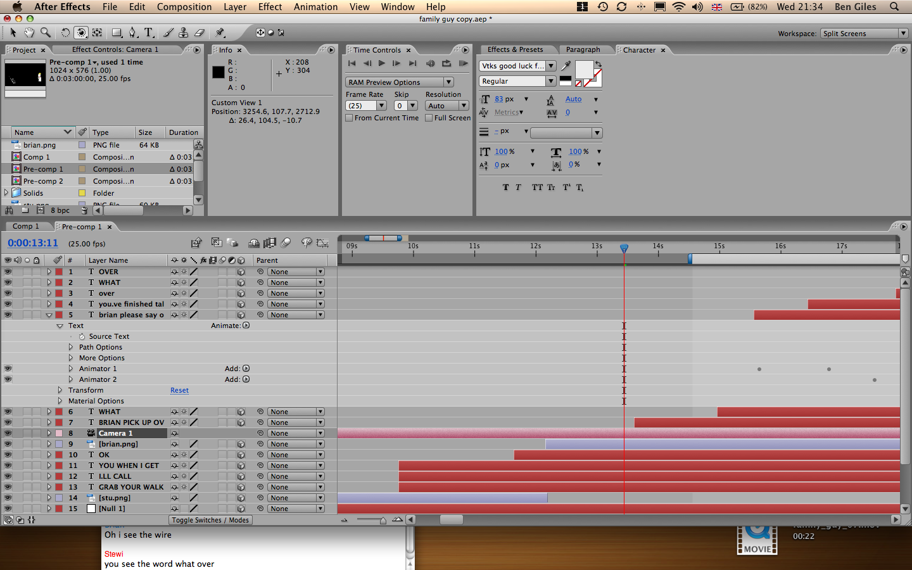
Task: Toggle the timeline Frame Blending enable button
Action: 270,243
